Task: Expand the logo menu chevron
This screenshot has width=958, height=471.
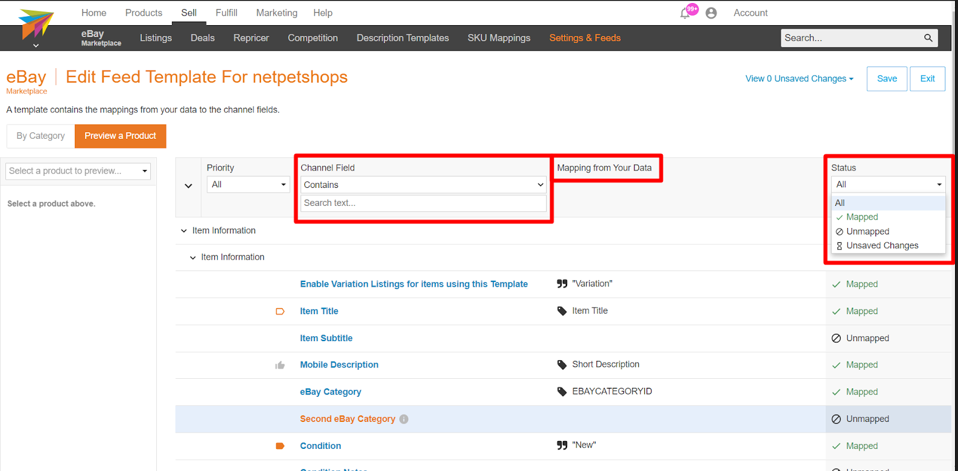Action: tap(36, 45)
